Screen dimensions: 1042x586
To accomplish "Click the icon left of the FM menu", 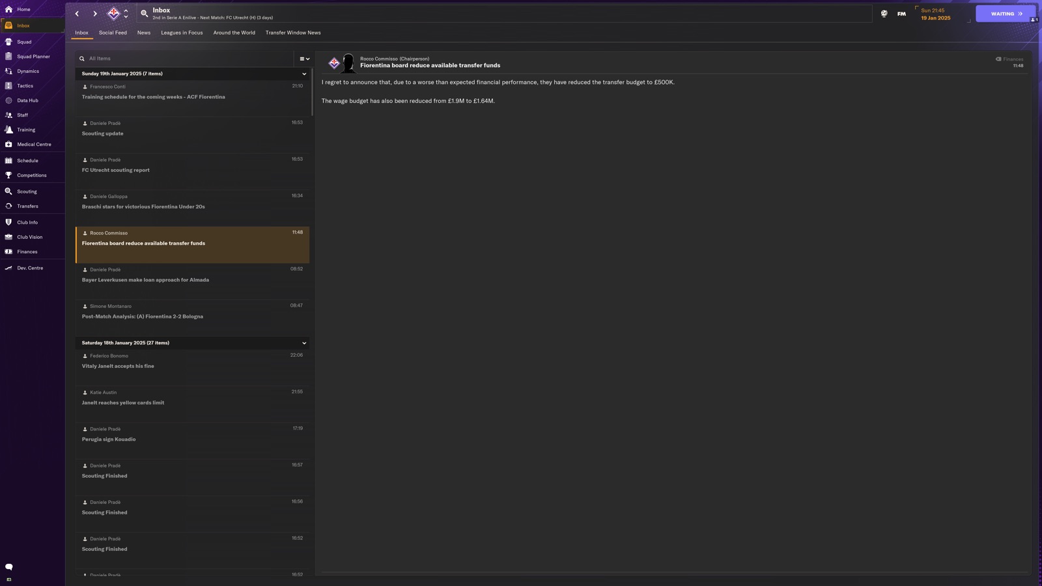I will tap(884, 14).
